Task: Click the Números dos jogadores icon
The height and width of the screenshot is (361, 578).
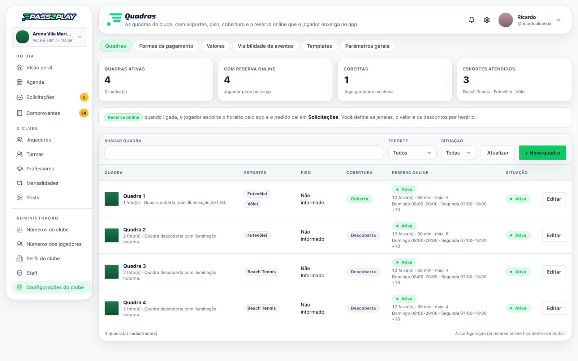Action: tap(20, 244)
